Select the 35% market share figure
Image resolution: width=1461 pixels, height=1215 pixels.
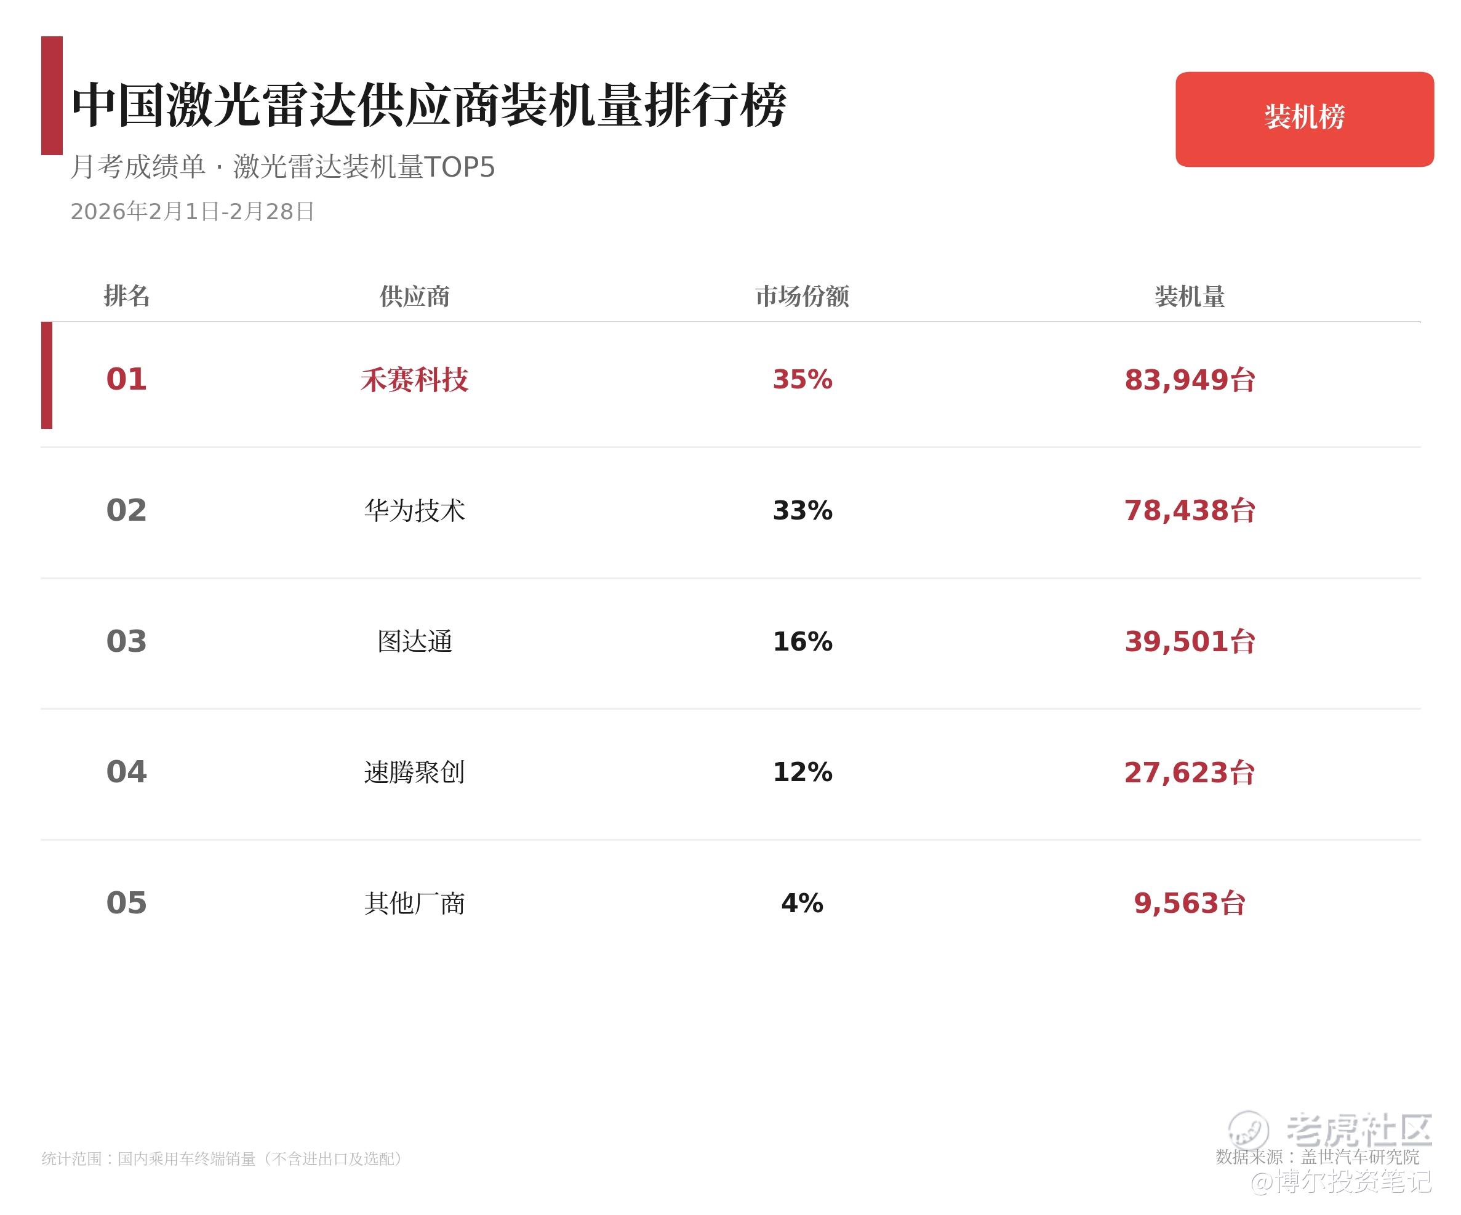pyautogui.click(x=802, y=380)
